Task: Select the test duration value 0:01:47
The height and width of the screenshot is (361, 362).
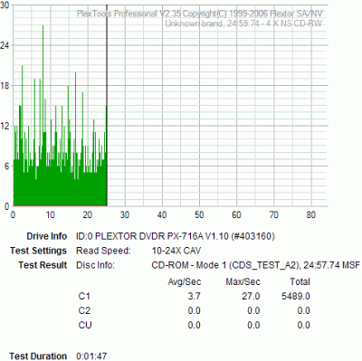Action: point(91,356)
